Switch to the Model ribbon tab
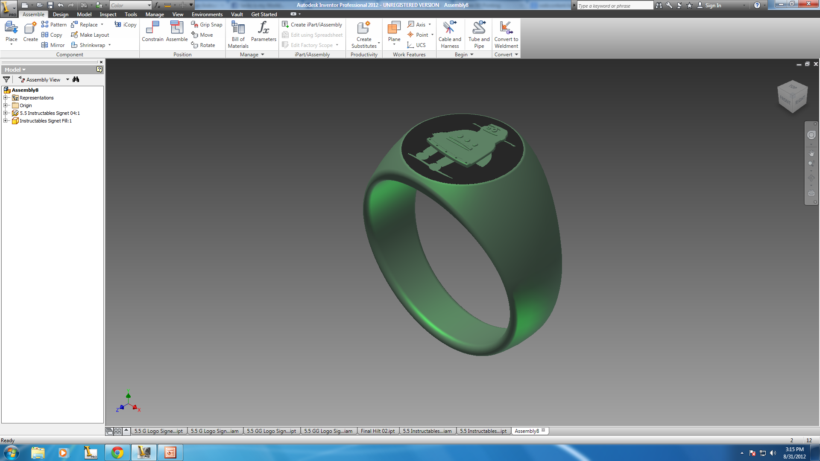This screenshot has height=461, width=820. [x=84, y=14]
